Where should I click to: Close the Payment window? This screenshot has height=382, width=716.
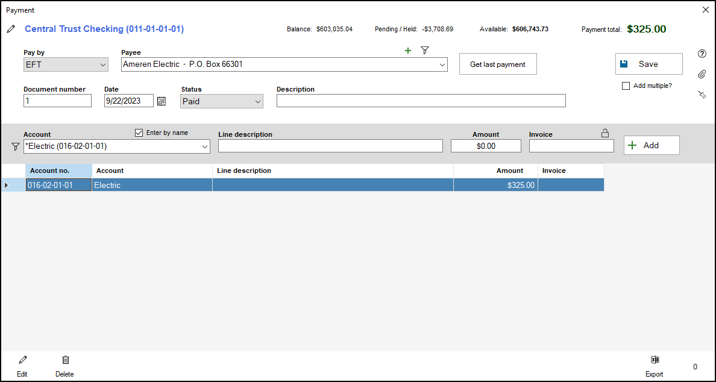pyautogui.click(x=705, y=10)
